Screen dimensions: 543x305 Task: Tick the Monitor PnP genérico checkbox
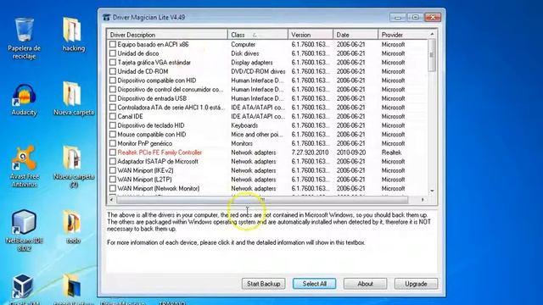coord(113,143)
